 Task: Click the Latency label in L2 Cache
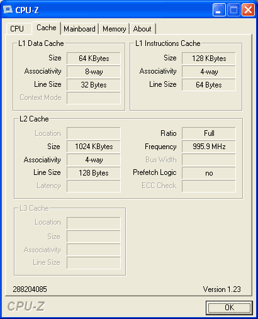point(48,186)
